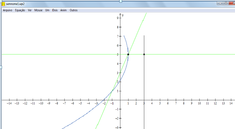Image resolution: width=235 pixels, height=129 pixels.
Task: Open the Ver menu
Action: click(30, 10)
